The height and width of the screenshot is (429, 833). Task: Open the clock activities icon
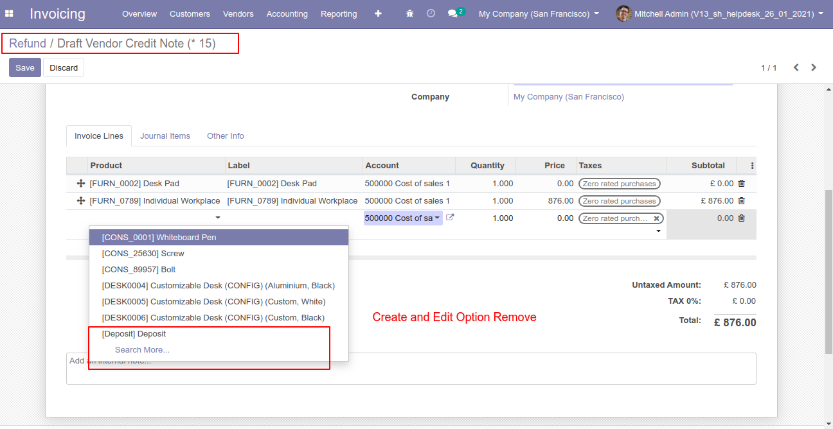click(x=431, y=13)
